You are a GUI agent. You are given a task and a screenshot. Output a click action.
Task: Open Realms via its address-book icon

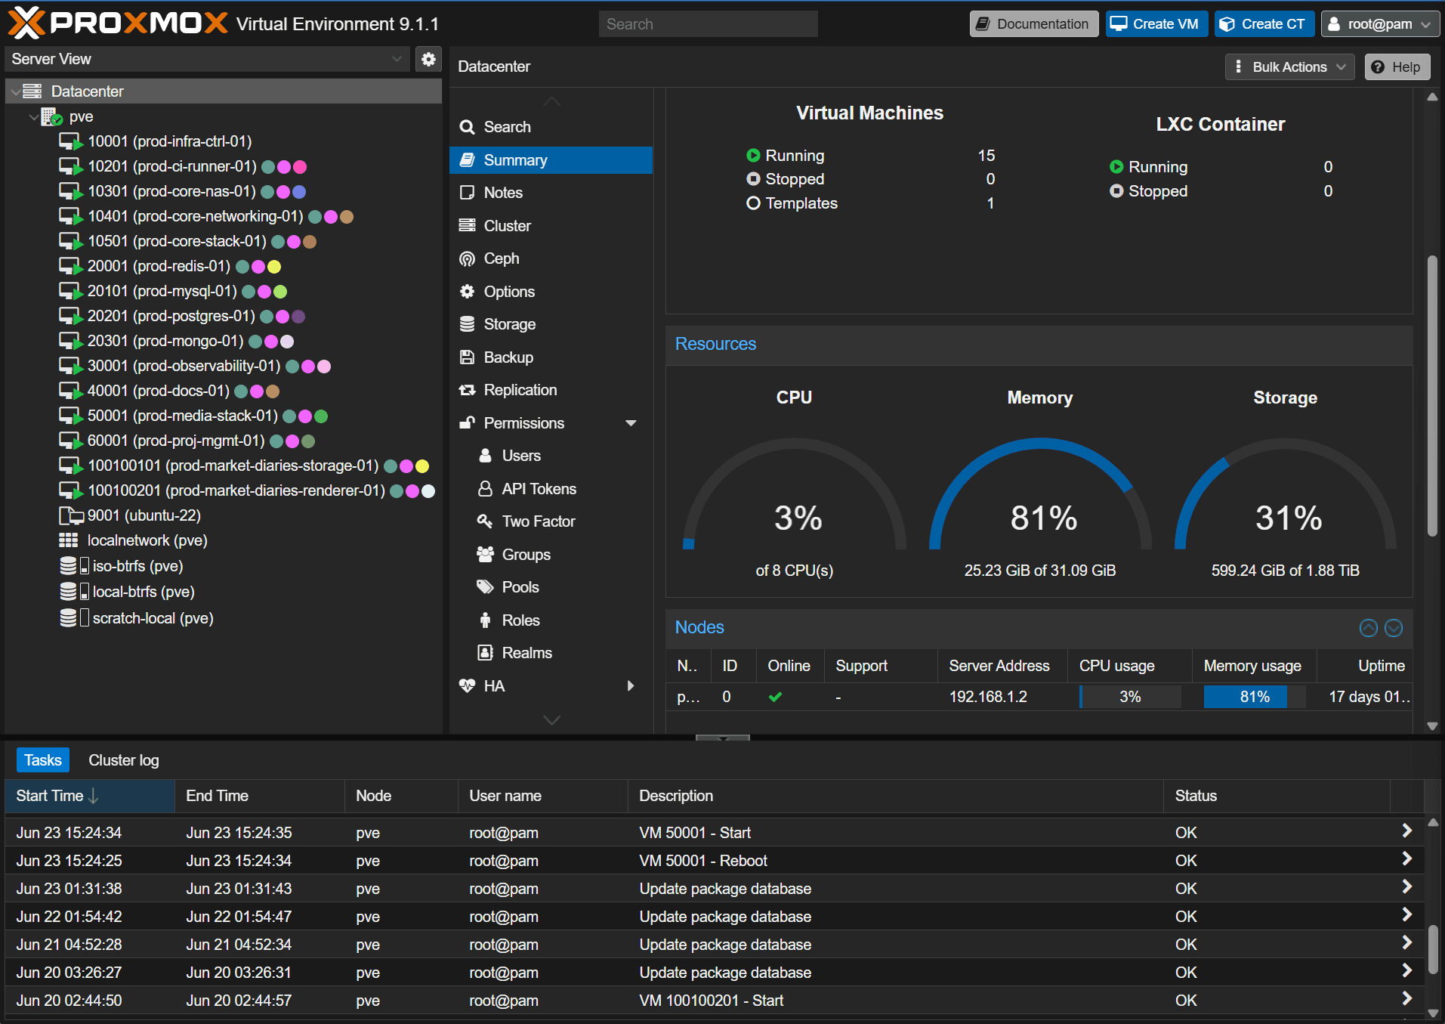(x=486, y=653)
